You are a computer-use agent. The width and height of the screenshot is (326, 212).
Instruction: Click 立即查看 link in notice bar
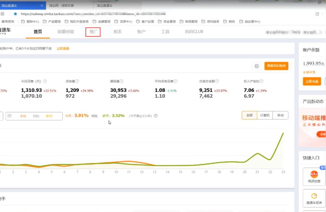tap(63, 48)
